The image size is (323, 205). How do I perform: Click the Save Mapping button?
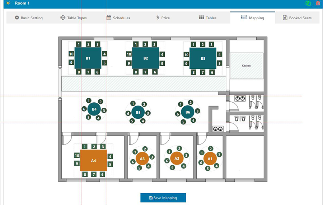pyautogui.click(x=163, y=197)
